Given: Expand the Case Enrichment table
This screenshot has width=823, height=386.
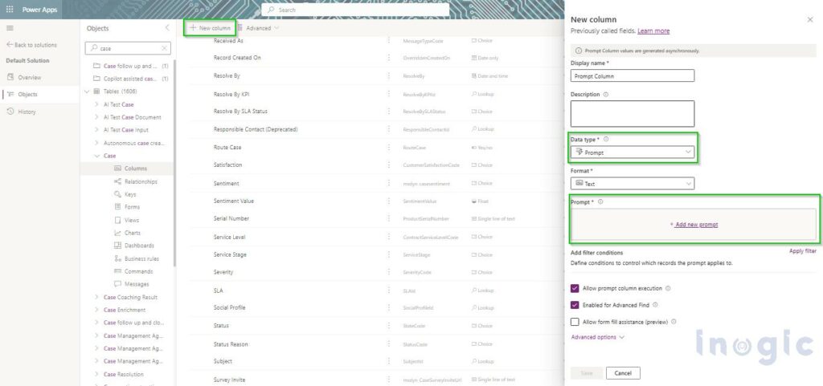Looking at the screenshot, I should (96, 310).
